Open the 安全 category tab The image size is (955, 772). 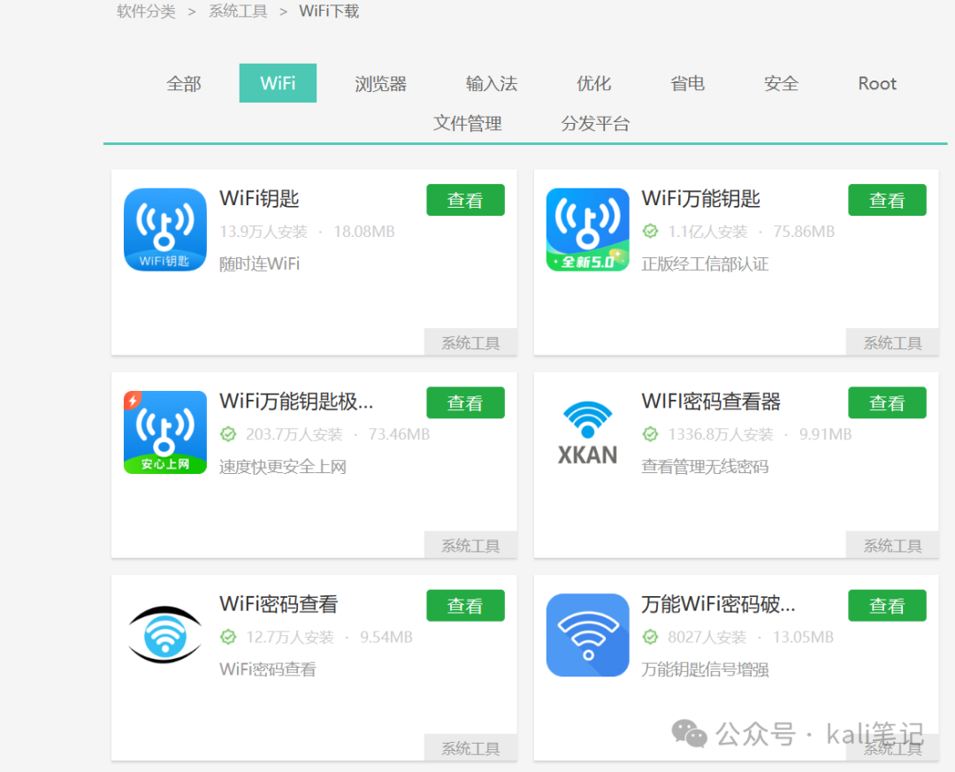pyautogui.click(x=781, y=83)
